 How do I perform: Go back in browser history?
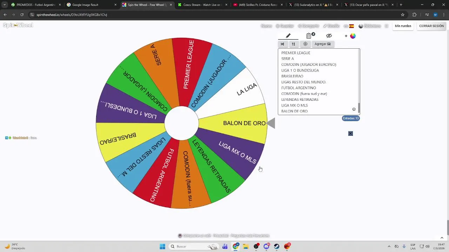click(x=5, y=15)
